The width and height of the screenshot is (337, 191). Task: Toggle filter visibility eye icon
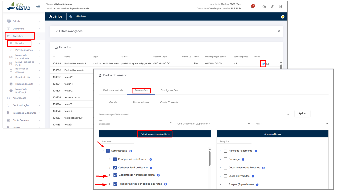(x=279, y=31)
